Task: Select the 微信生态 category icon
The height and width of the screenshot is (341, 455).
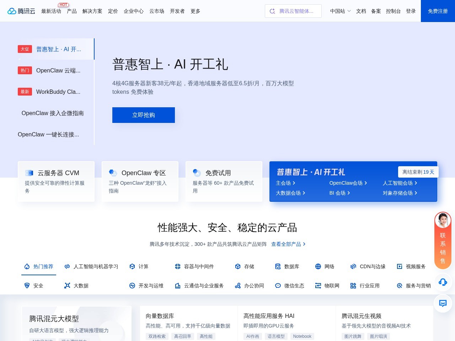Action: [x=278, y=286]
